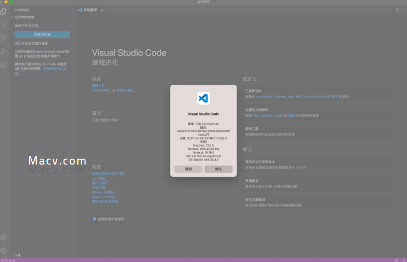
Task: Select the 欢迎使用 editor tab
Action: (x=90, y=10)
